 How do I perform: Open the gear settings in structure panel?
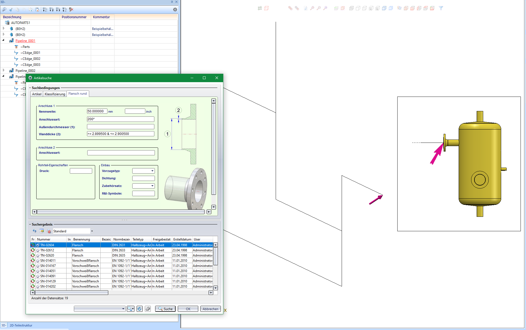175,10
